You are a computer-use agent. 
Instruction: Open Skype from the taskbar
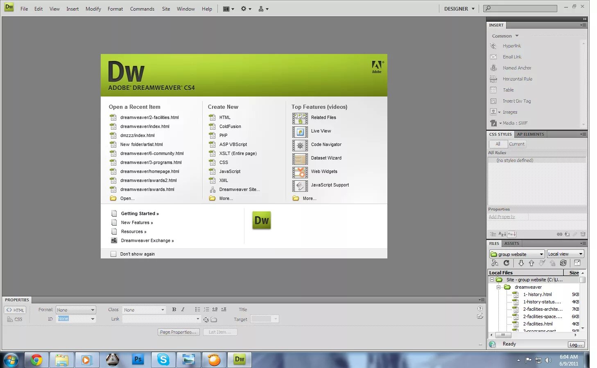(163, 360)
